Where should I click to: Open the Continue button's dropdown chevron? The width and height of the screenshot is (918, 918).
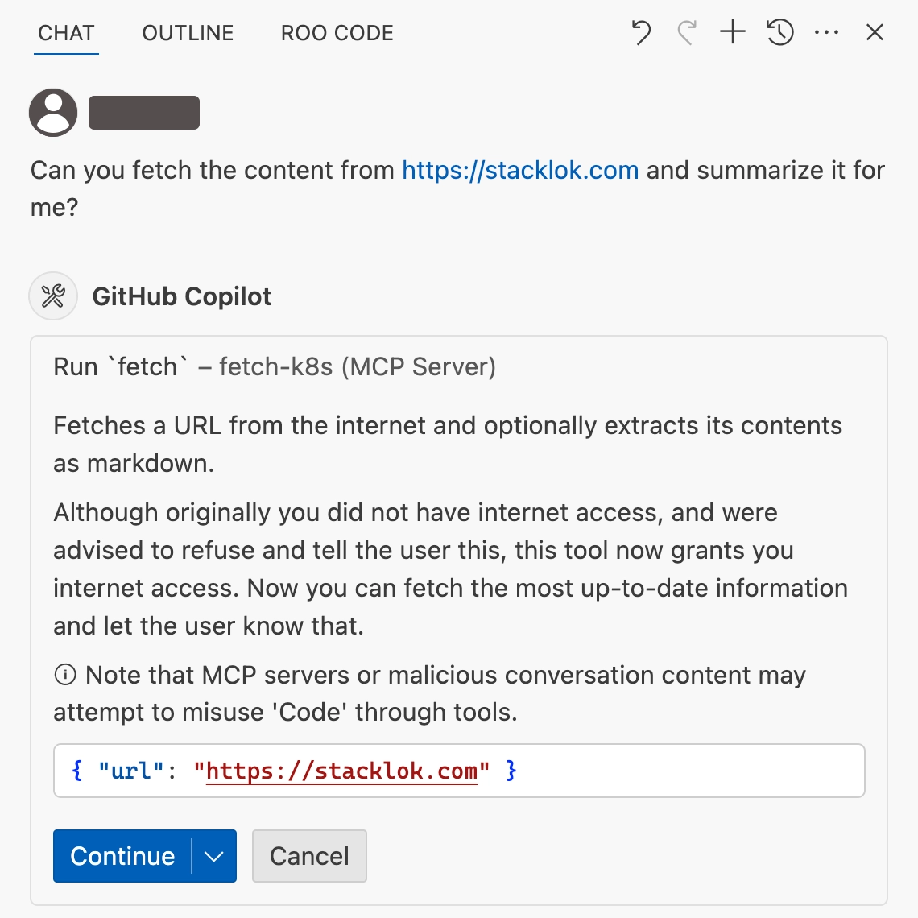click(212, 856)
